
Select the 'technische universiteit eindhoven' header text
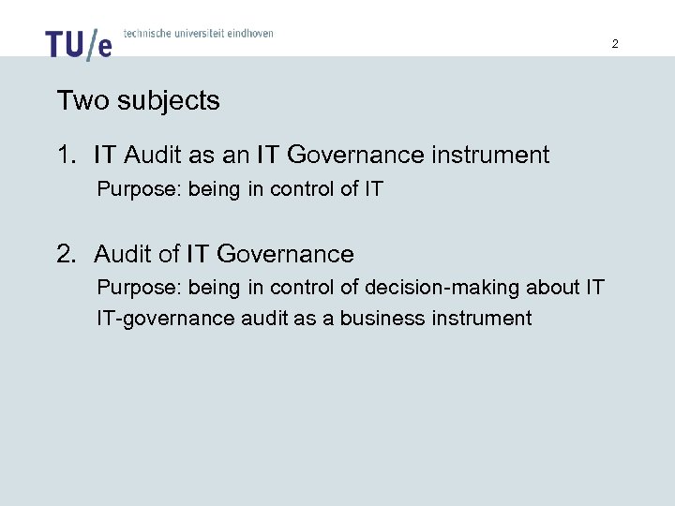coord(198,33)
